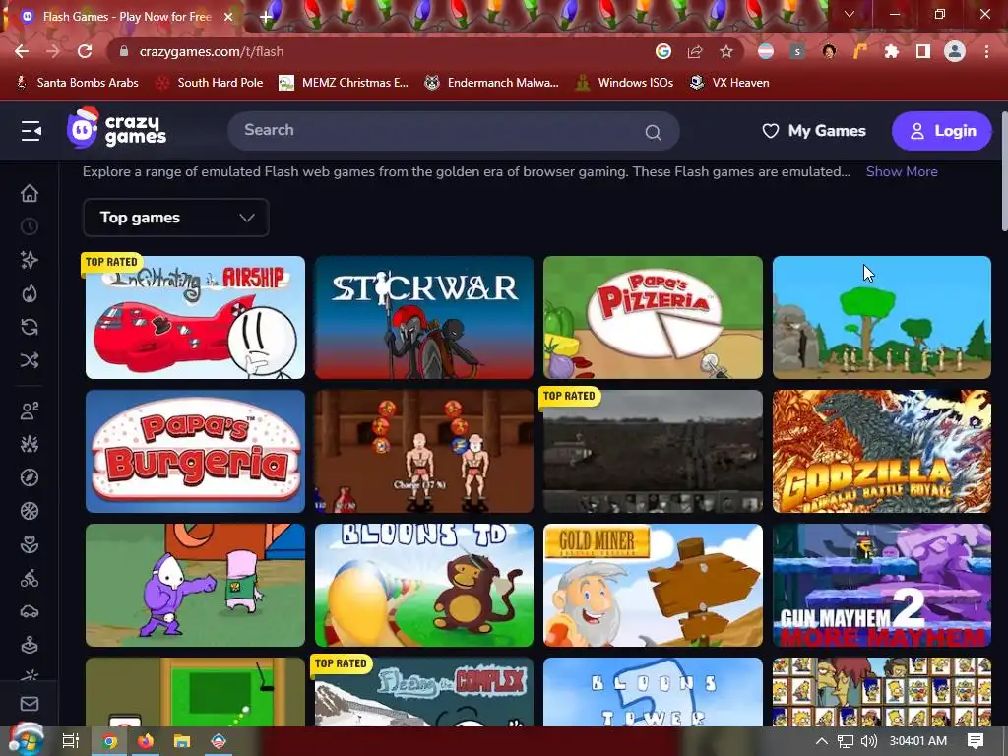Show hidden system tray icons
This screenshot has height=756, width=1008.
coord(822,741)
